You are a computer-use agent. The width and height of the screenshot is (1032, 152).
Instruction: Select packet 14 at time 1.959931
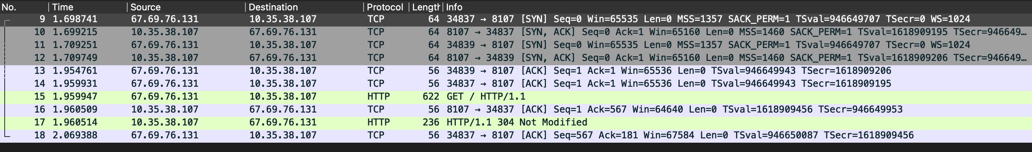pyautogui.click(x=516, y=84)
